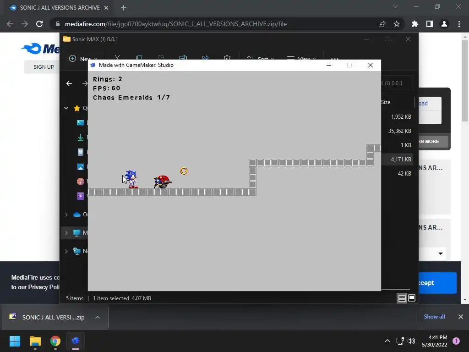Select the file row sized 1 KB
The height and width of the screenshot is (352, 469).
tap(406, 145)
